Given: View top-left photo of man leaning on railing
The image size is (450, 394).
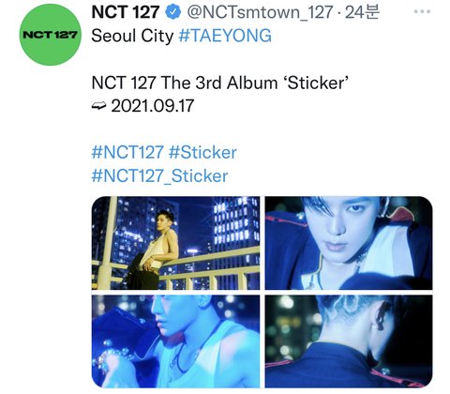Looking at the screenshot, I should 175,243.
